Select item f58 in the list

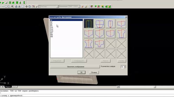[66, 35]
